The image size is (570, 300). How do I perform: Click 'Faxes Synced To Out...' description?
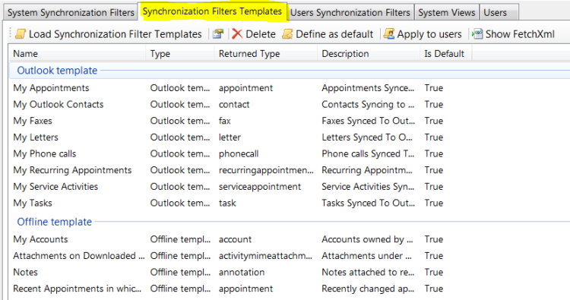pos(369,121)
